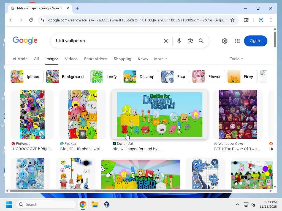
Task: Click the Google logo
Action: [25, 40]
